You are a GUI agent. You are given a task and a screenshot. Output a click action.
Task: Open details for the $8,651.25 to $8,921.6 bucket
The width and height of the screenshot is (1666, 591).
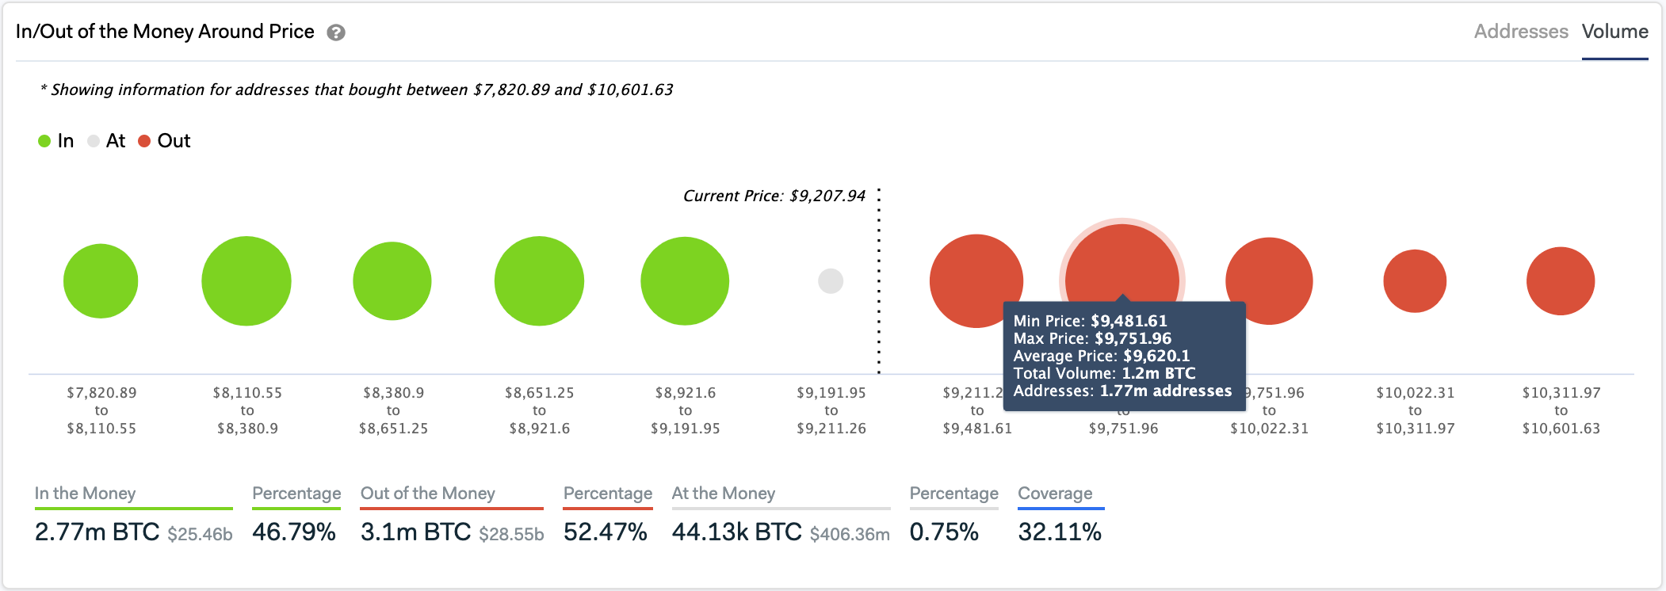click(x=538, y=280)
